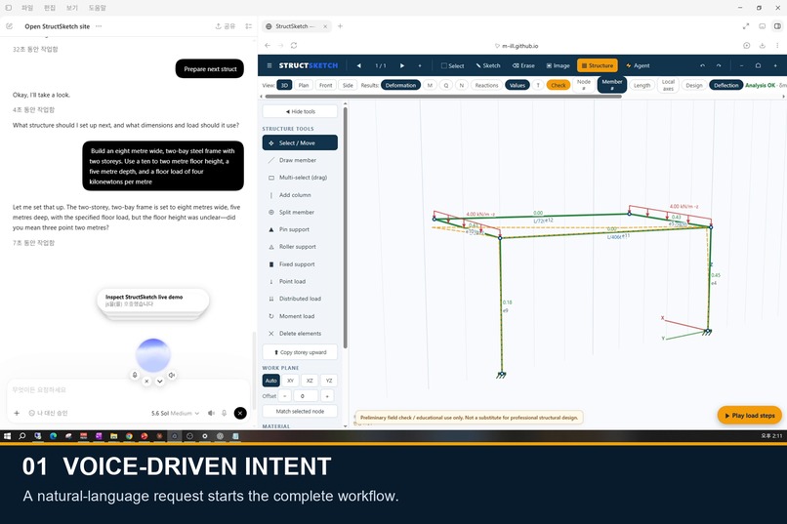This screenshot has width=787, height=524.
Task: Click the Offset value field
Action: 306,396
